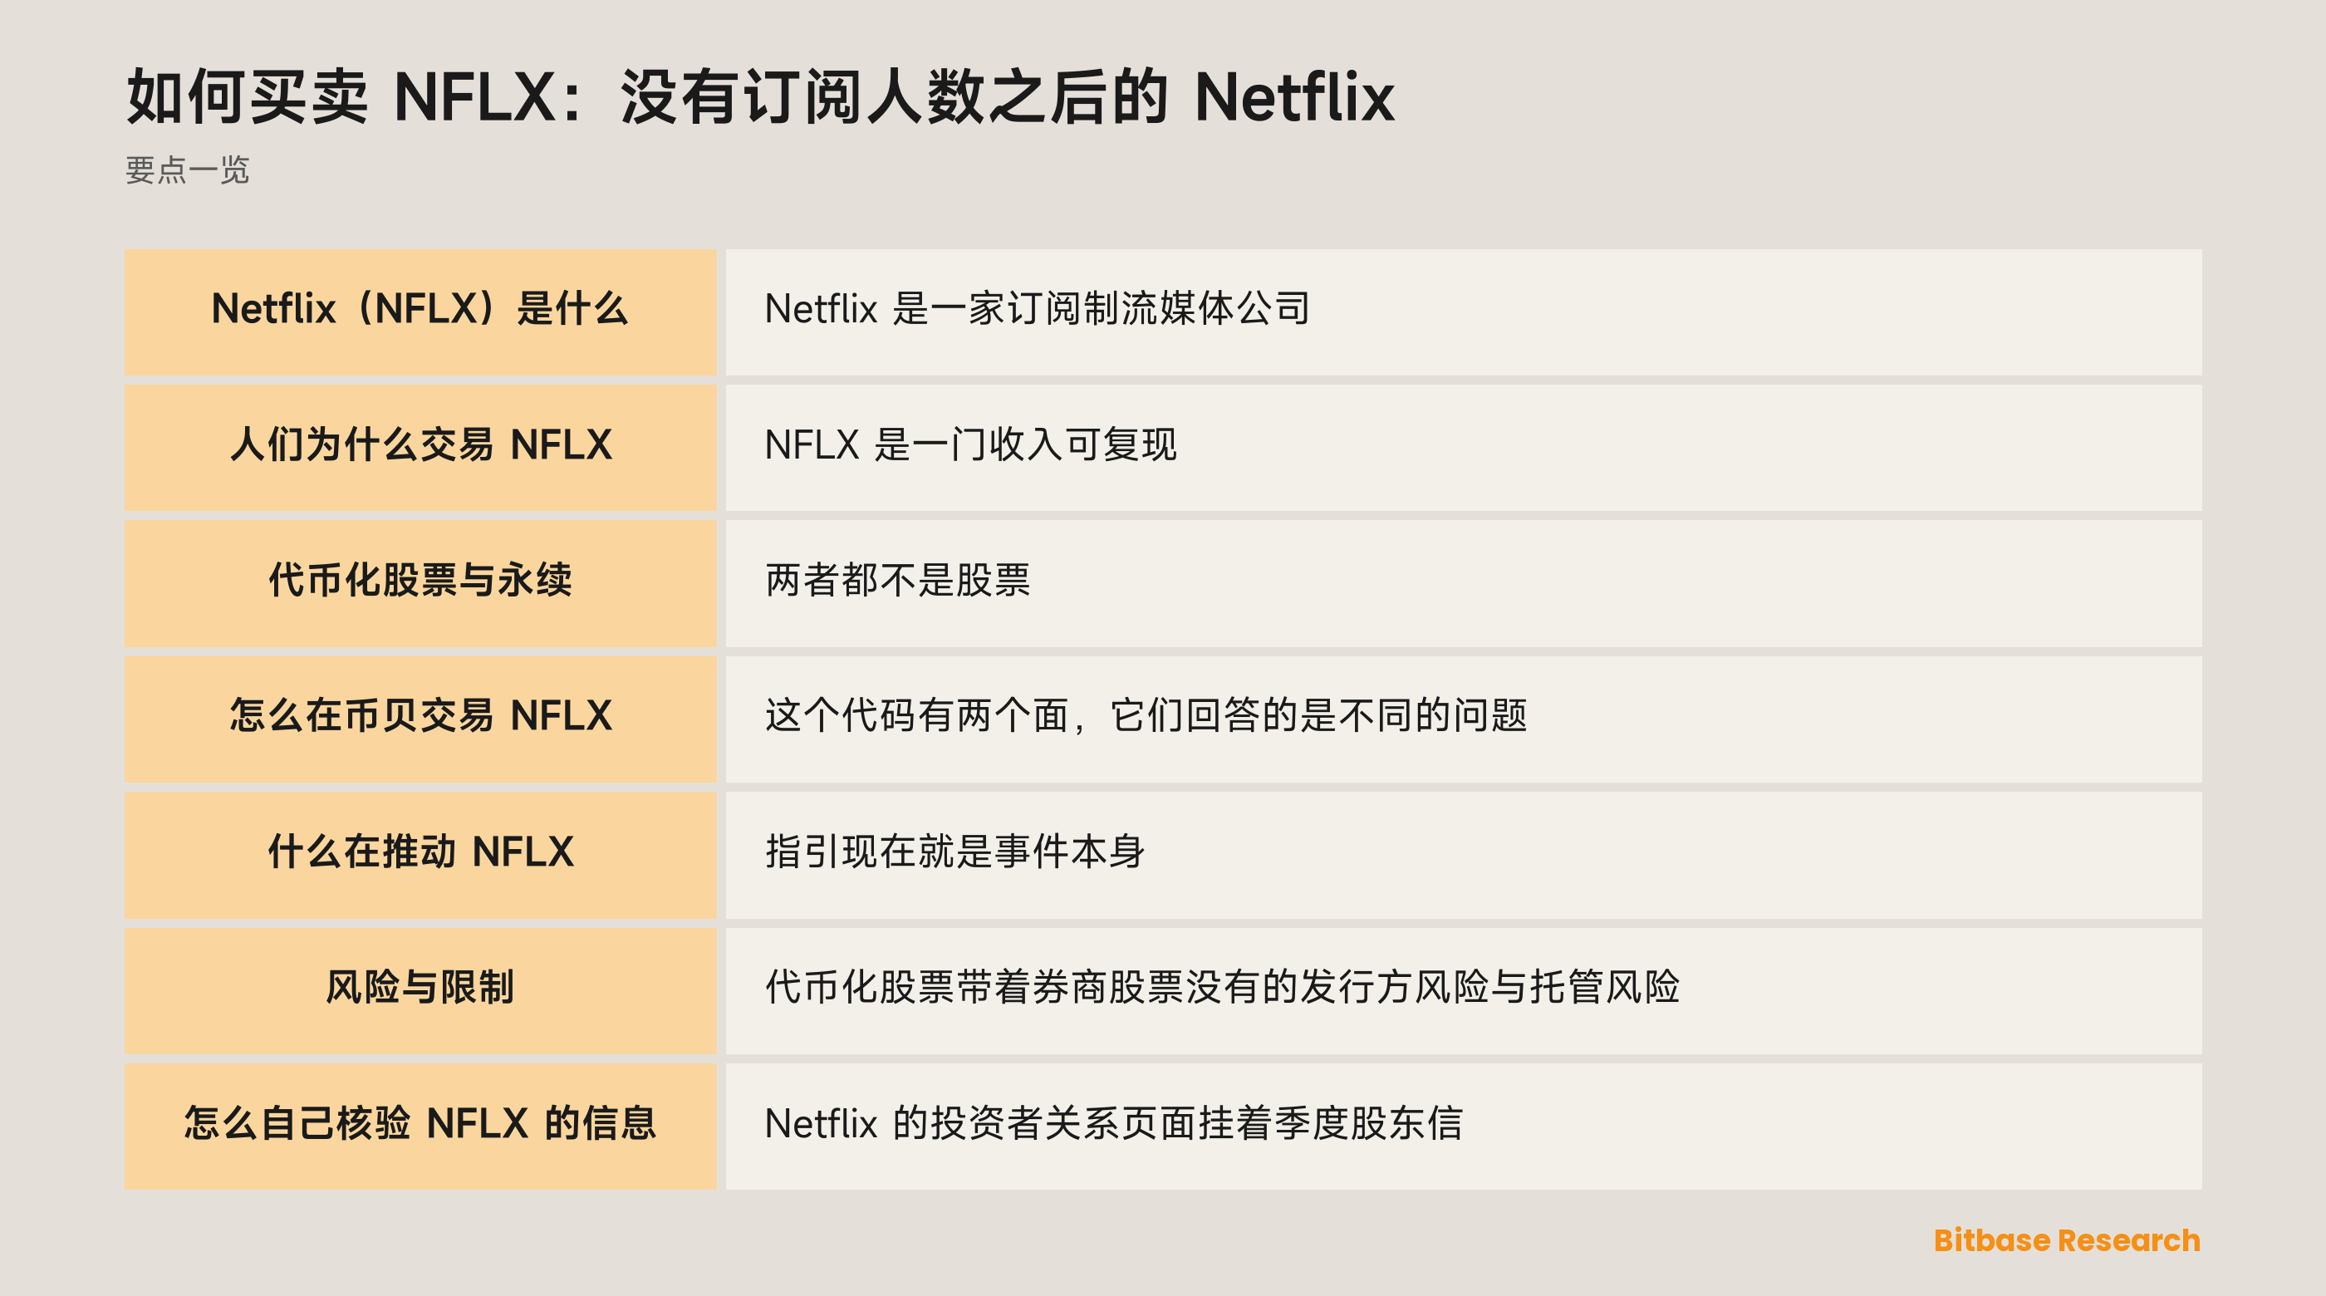Click the text '这个代码有两个面，它们回答的是不同的问题'

click(1146, 715)
